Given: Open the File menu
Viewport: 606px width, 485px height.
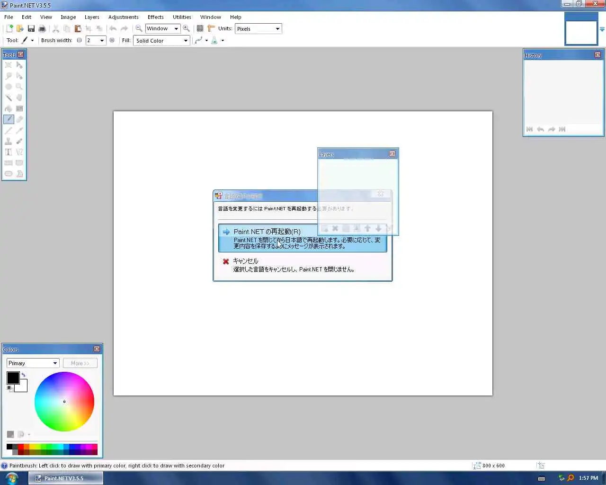Looking at the screenshot, I should coord(9,17).
